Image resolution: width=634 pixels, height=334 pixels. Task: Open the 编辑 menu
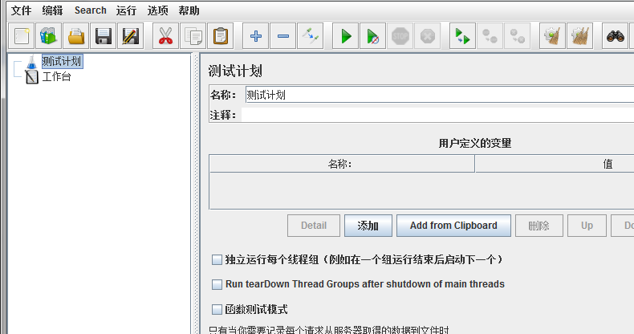[x=52, y=10]
